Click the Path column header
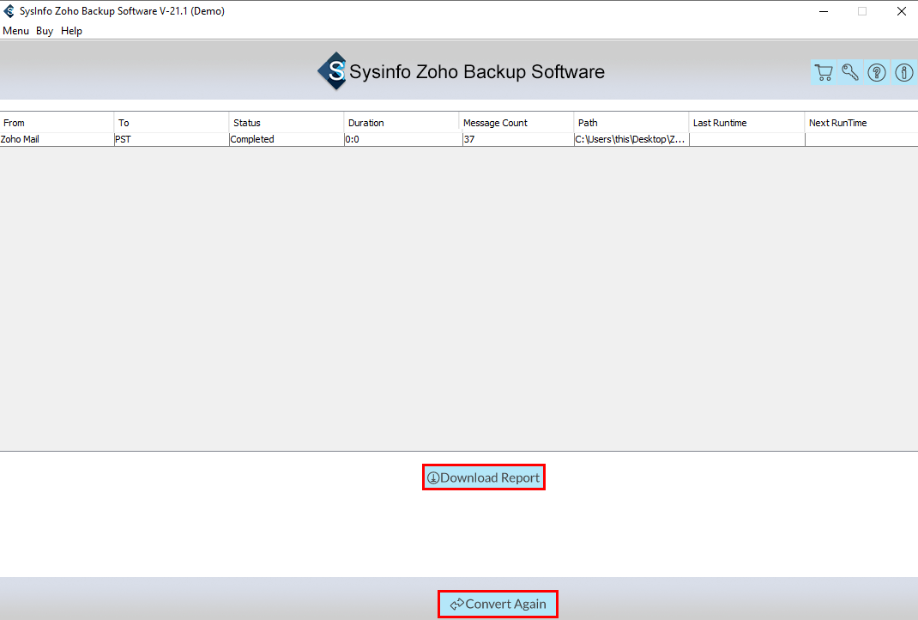This screenshot has width=918, height=620. click(631, 123)
